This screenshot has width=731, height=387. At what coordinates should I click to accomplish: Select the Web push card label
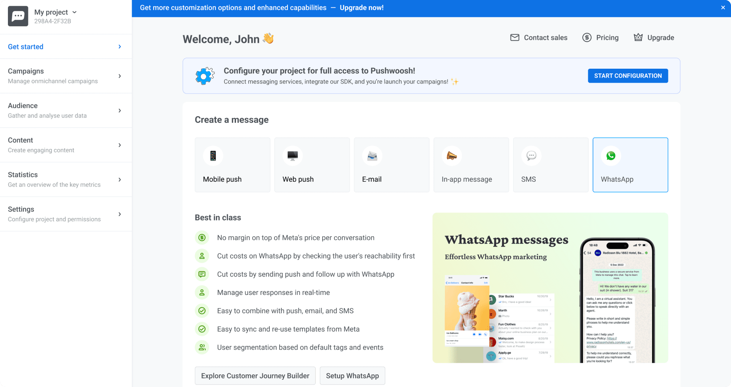[x=298, y=179]
